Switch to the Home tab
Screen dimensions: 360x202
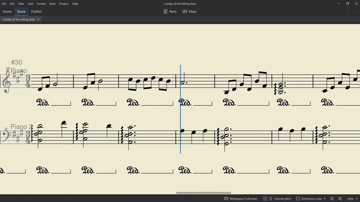click(x=7, y=12)
